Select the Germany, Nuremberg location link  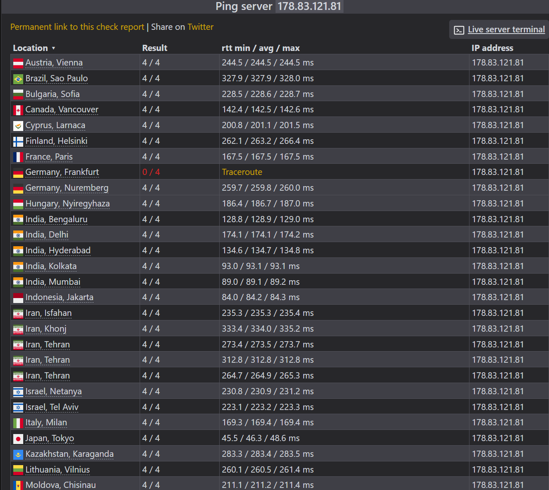coord(67,188)
